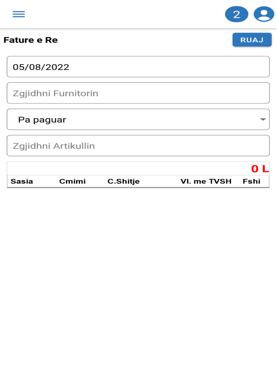This screenshot has height=370, width=277.
Task: Open the hamburger navigation menu
Action: [x=18, y=14]
